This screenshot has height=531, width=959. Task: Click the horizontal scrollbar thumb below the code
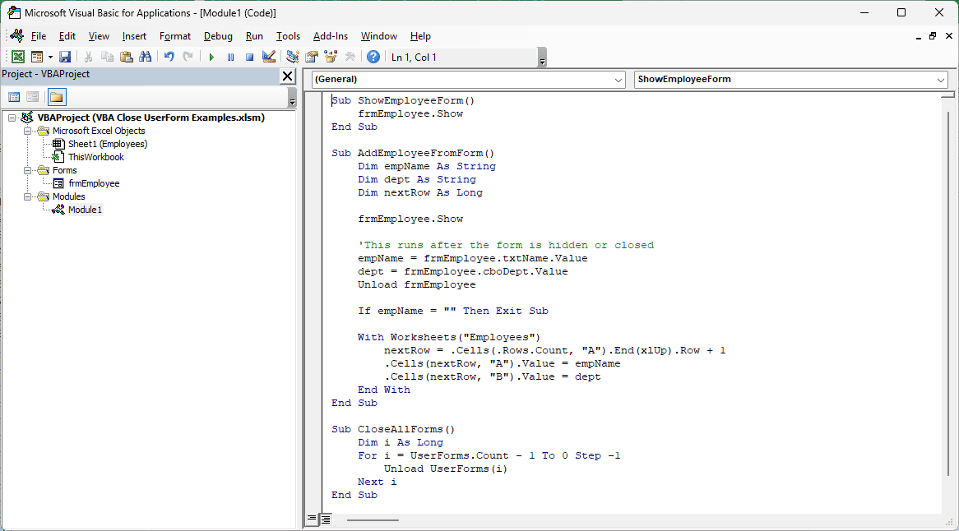tap(373, 520)
